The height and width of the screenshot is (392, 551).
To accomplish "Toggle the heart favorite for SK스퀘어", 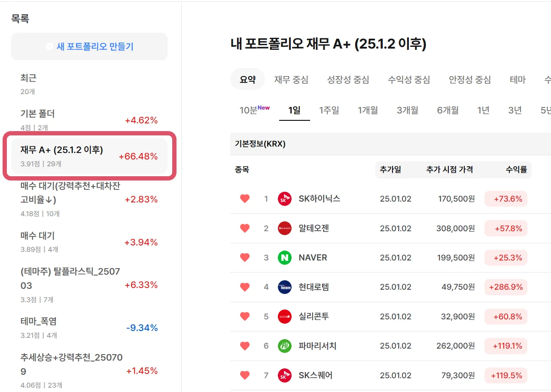I will tap(245, 376).
